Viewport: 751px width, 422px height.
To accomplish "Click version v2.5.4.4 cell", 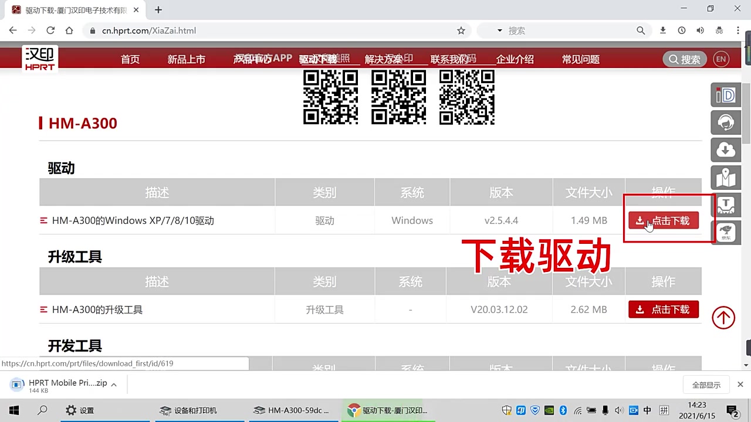I will click(x=501, y=220).
